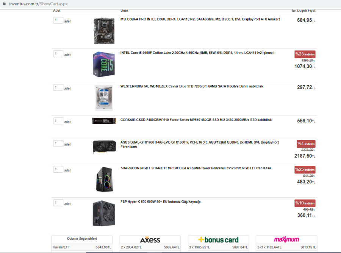Click the 684,95 TL price of MSI board

coord(306,20)
